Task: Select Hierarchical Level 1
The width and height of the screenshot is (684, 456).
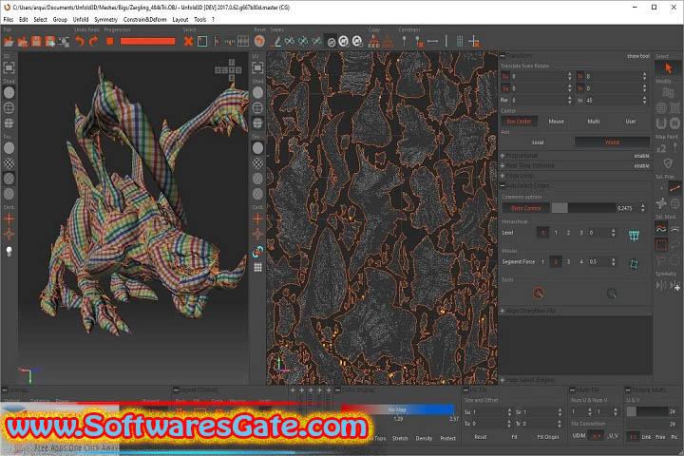Action: (x=556, y=233)
